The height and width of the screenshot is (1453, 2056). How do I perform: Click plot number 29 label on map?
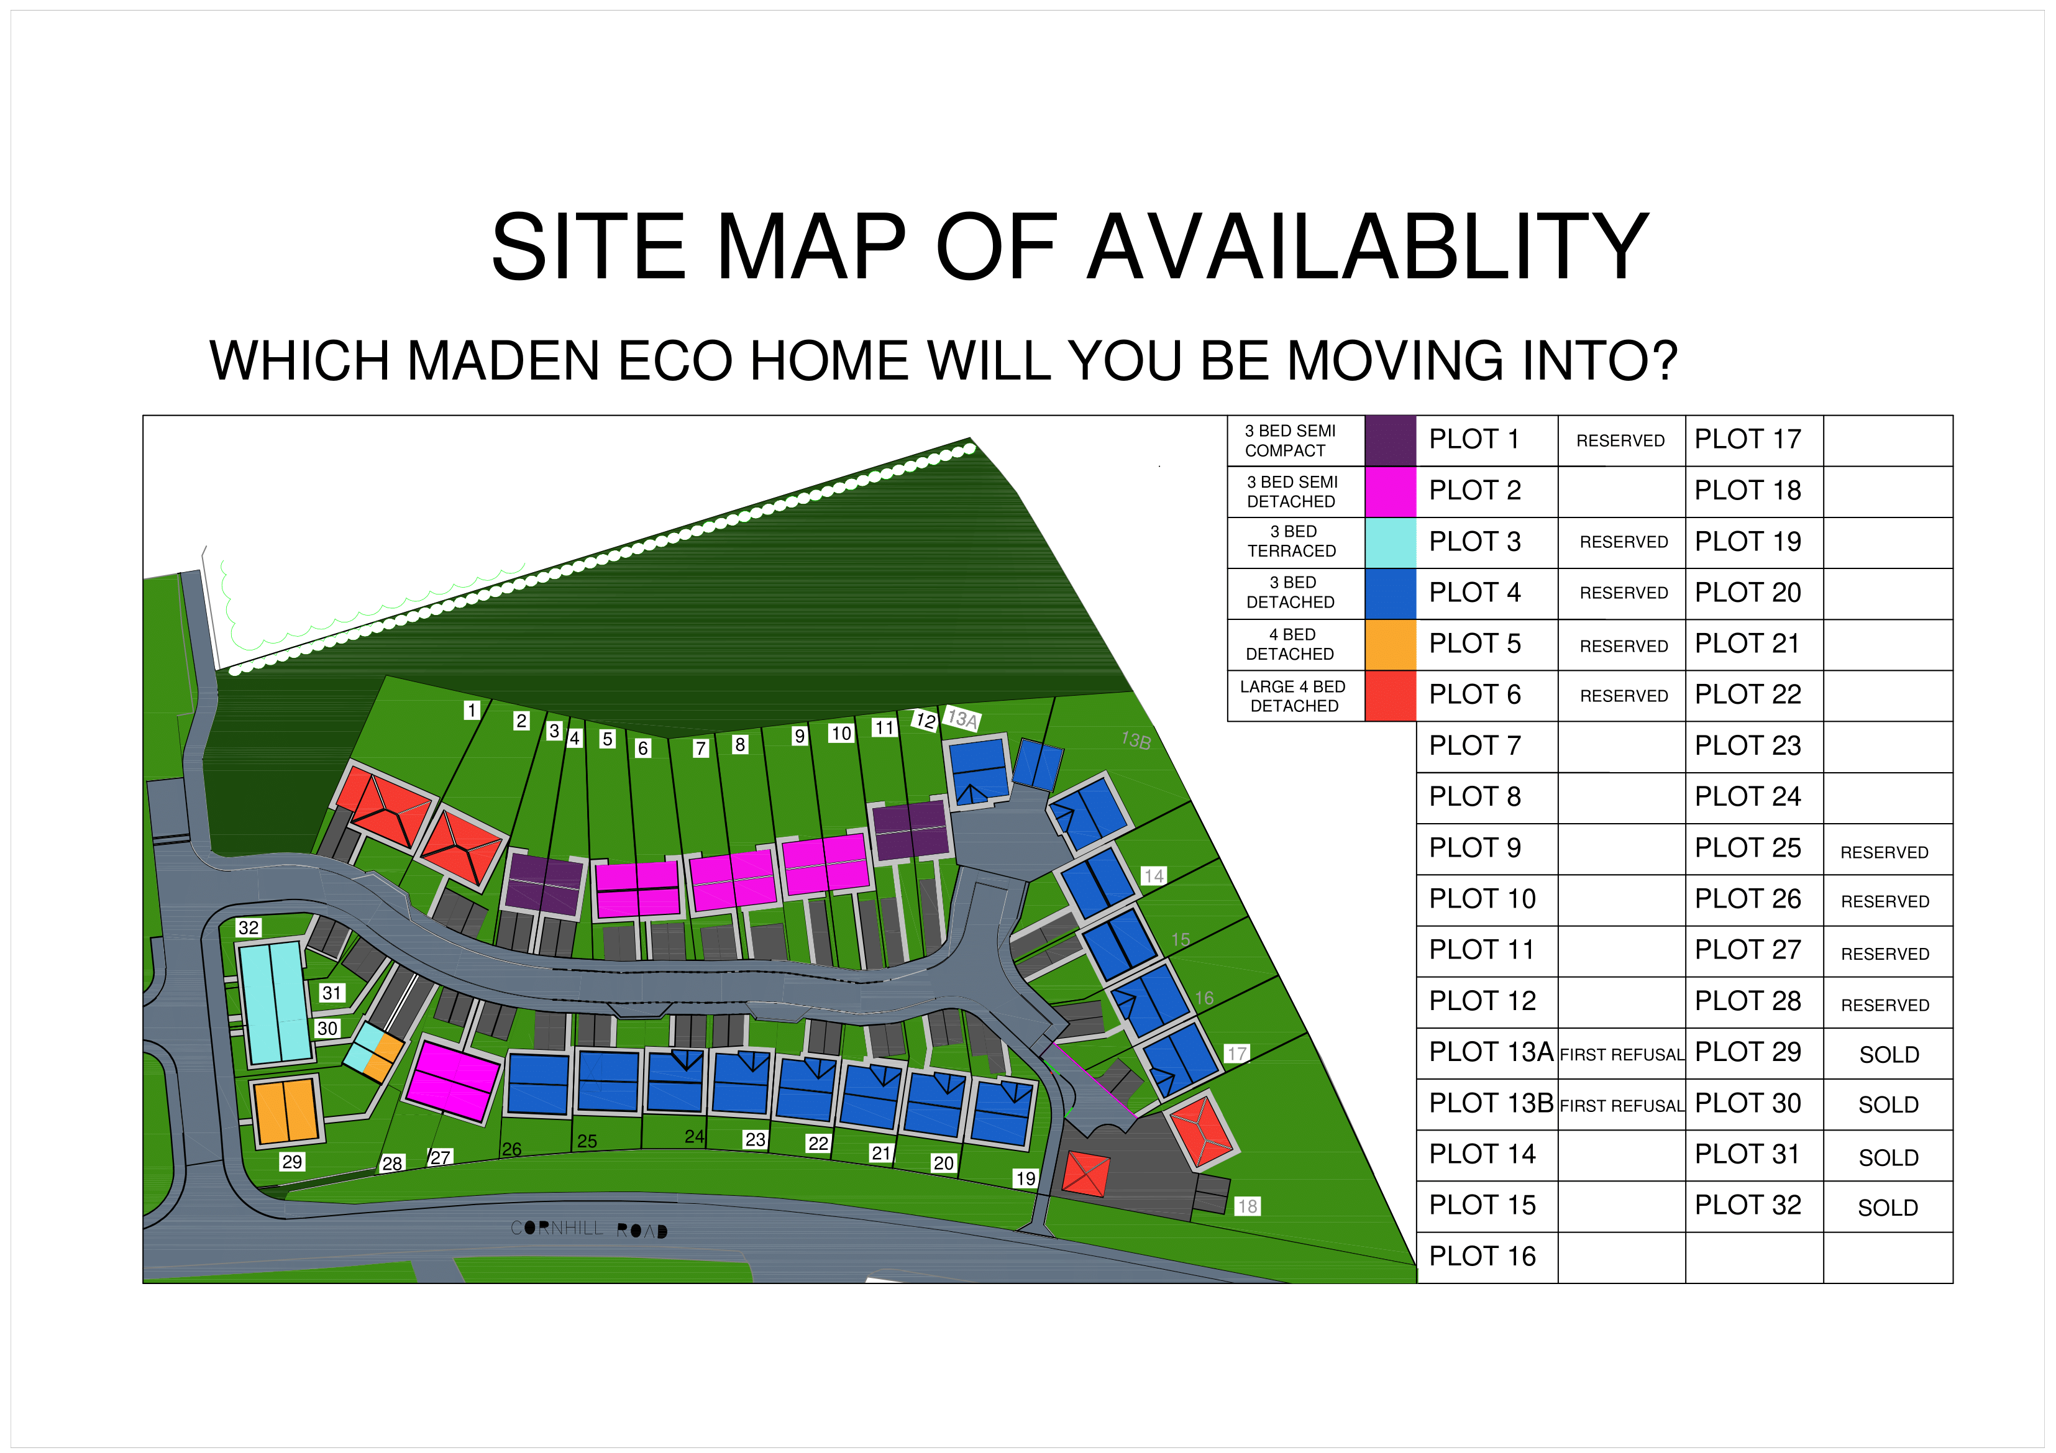click(292, 1162)
